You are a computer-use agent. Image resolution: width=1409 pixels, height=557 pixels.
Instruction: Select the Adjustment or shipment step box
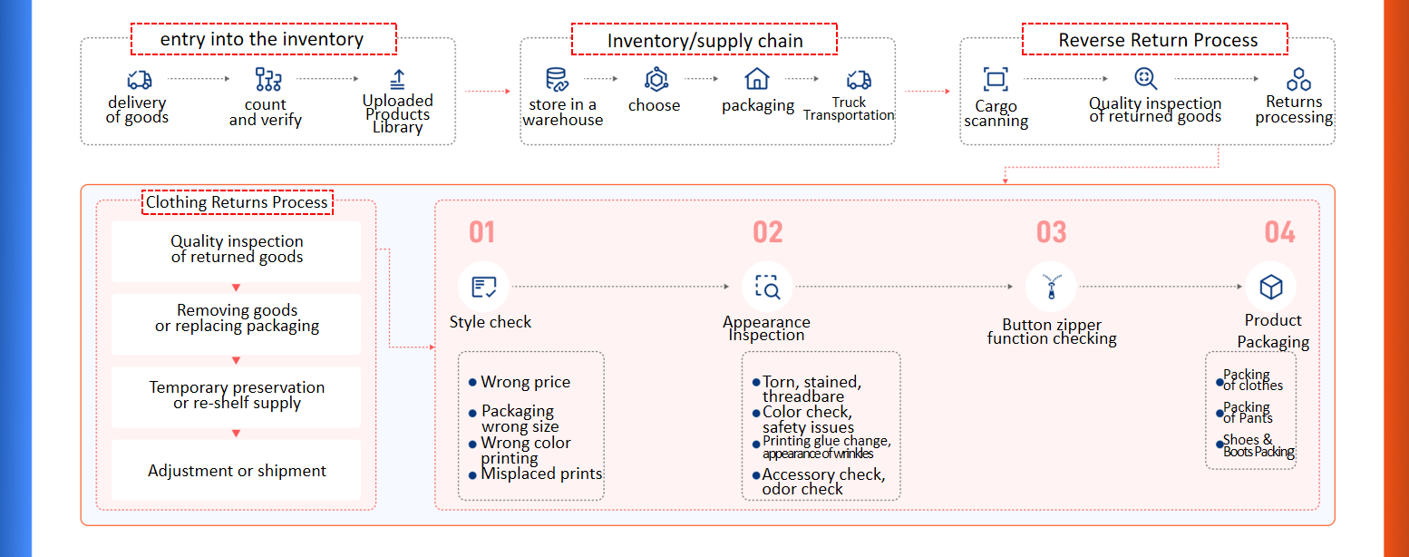(237, 471)
